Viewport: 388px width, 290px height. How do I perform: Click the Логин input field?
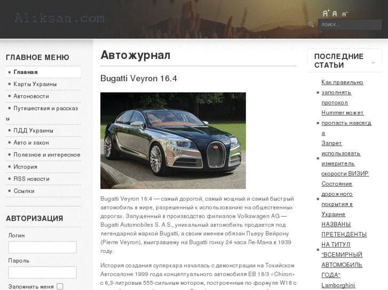42,247
